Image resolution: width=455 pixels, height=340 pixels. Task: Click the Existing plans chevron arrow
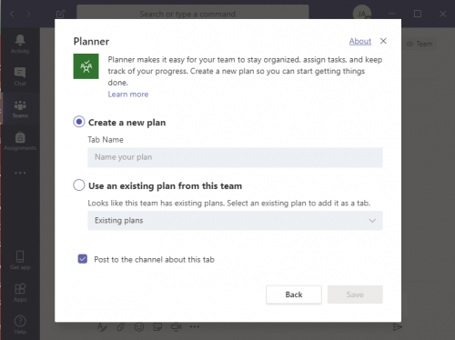[x=372, y=221]
